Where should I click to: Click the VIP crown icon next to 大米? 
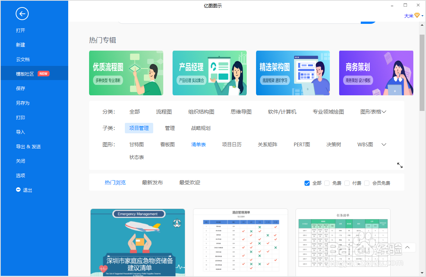pyautogui.click(x=416, y=15)
